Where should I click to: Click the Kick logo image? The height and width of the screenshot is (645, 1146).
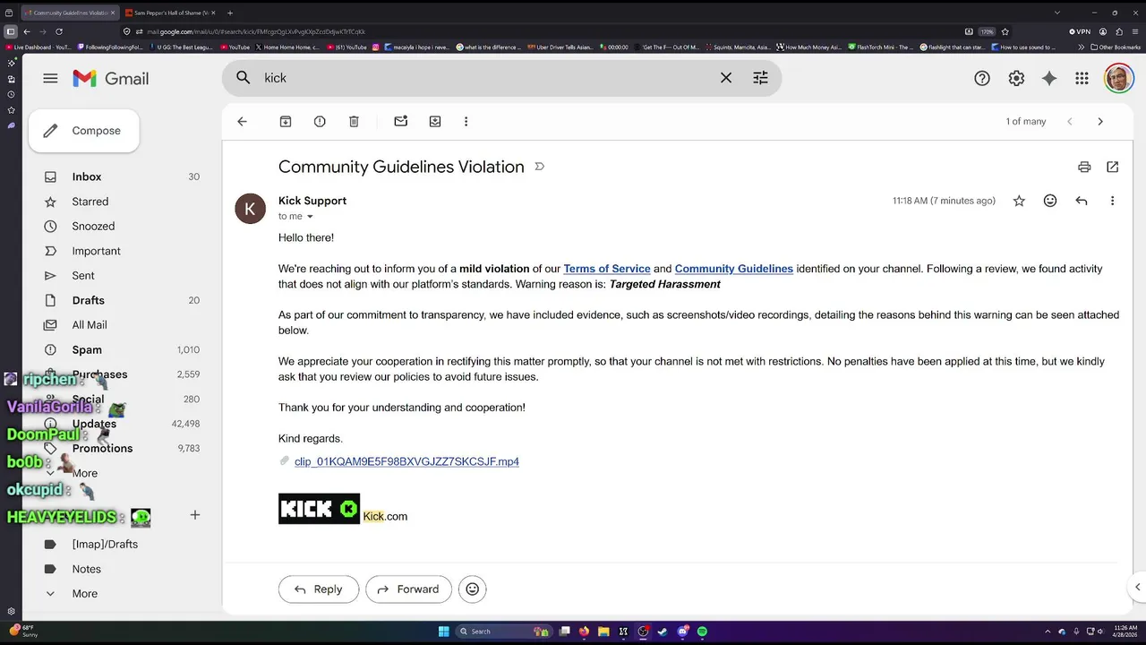[319, 509]
